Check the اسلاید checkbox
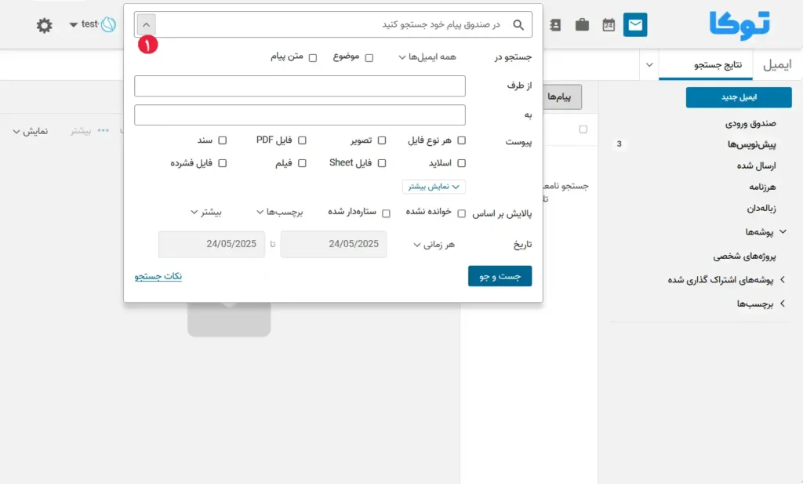Screen dimensions: 803x484 pyautogui.click(x=461, y=163)
